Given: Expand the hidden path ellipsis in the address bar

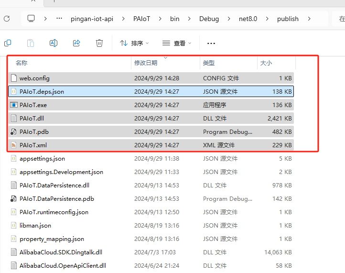Looking at the screenshot, I should pyautogui.click(x=59, y=19).
